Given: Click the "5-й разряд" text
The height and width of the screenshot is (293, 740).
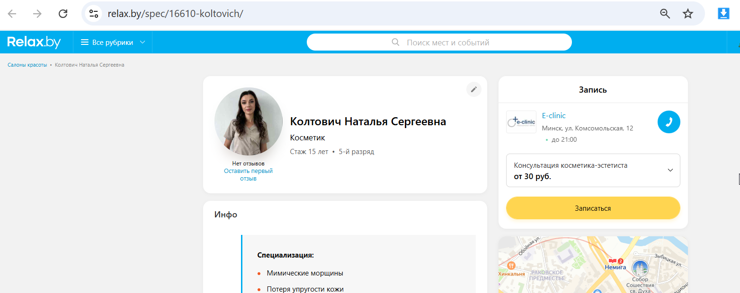Looking at the screenshot, I should pyautogui.click(x=357, y=152).
